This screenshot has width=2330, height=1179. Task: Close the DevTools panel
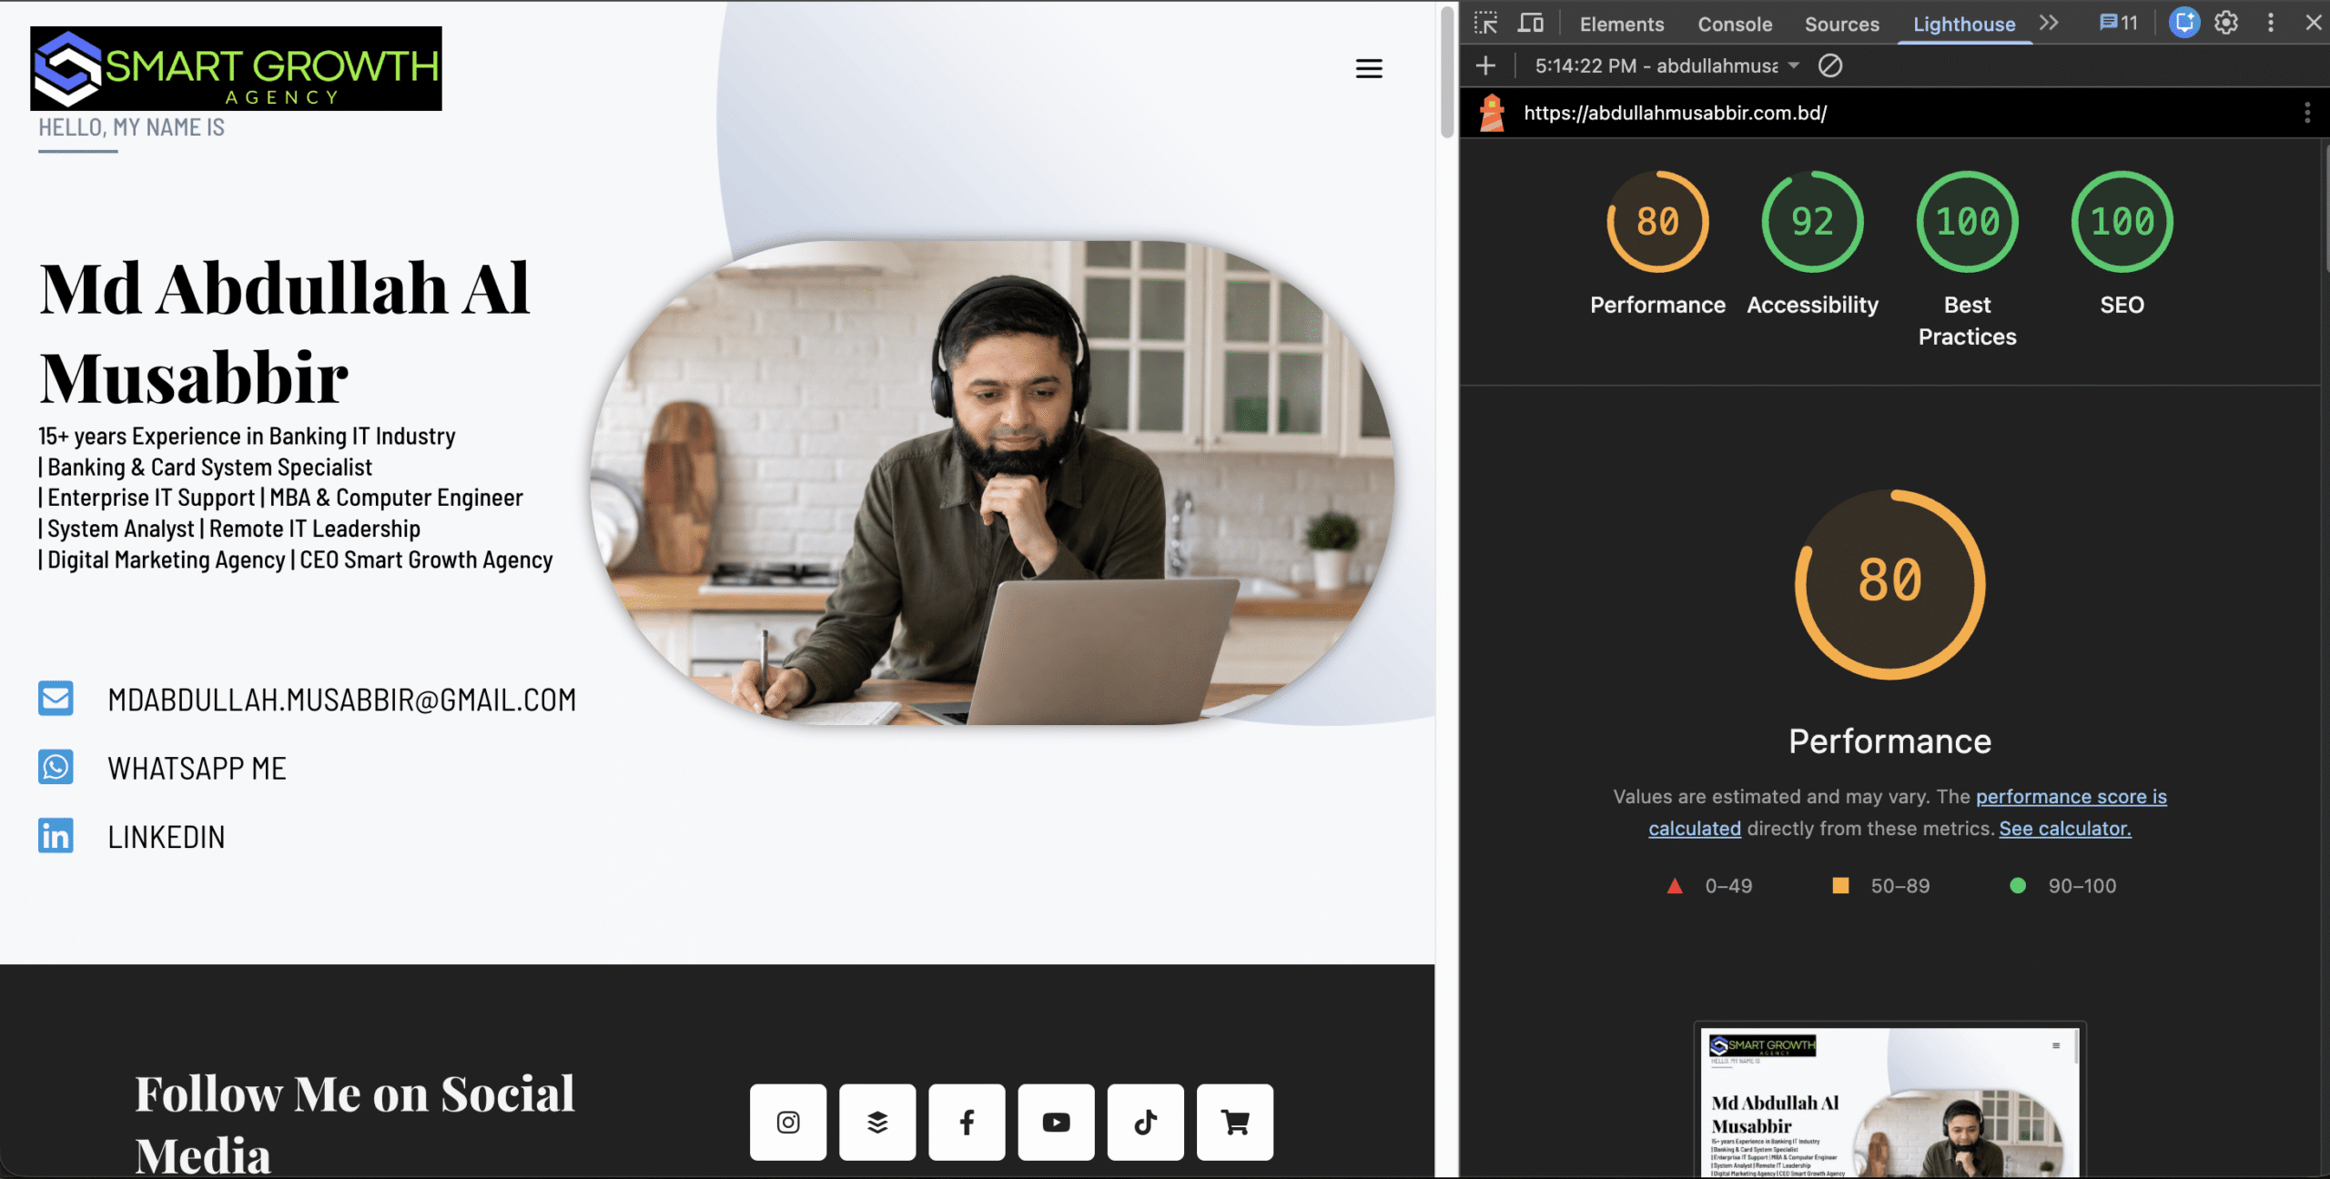2313,23
